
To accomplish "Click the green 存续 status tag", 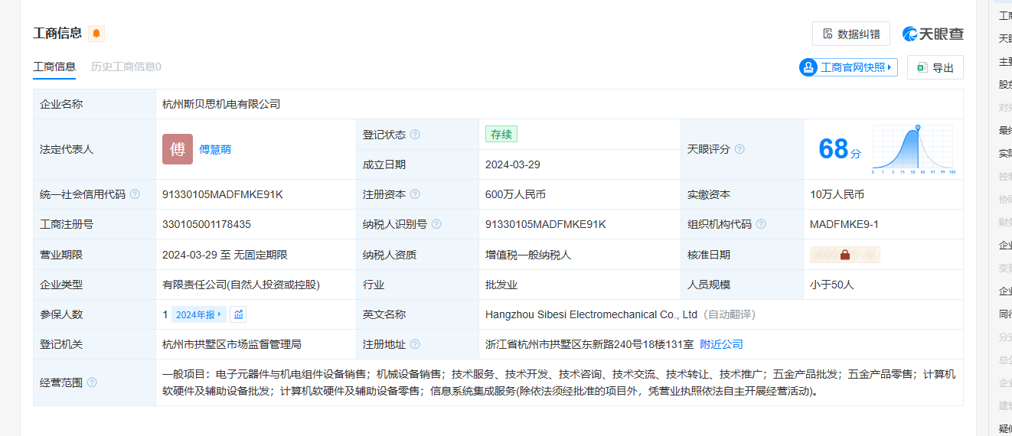I will [x=501, y=134].
